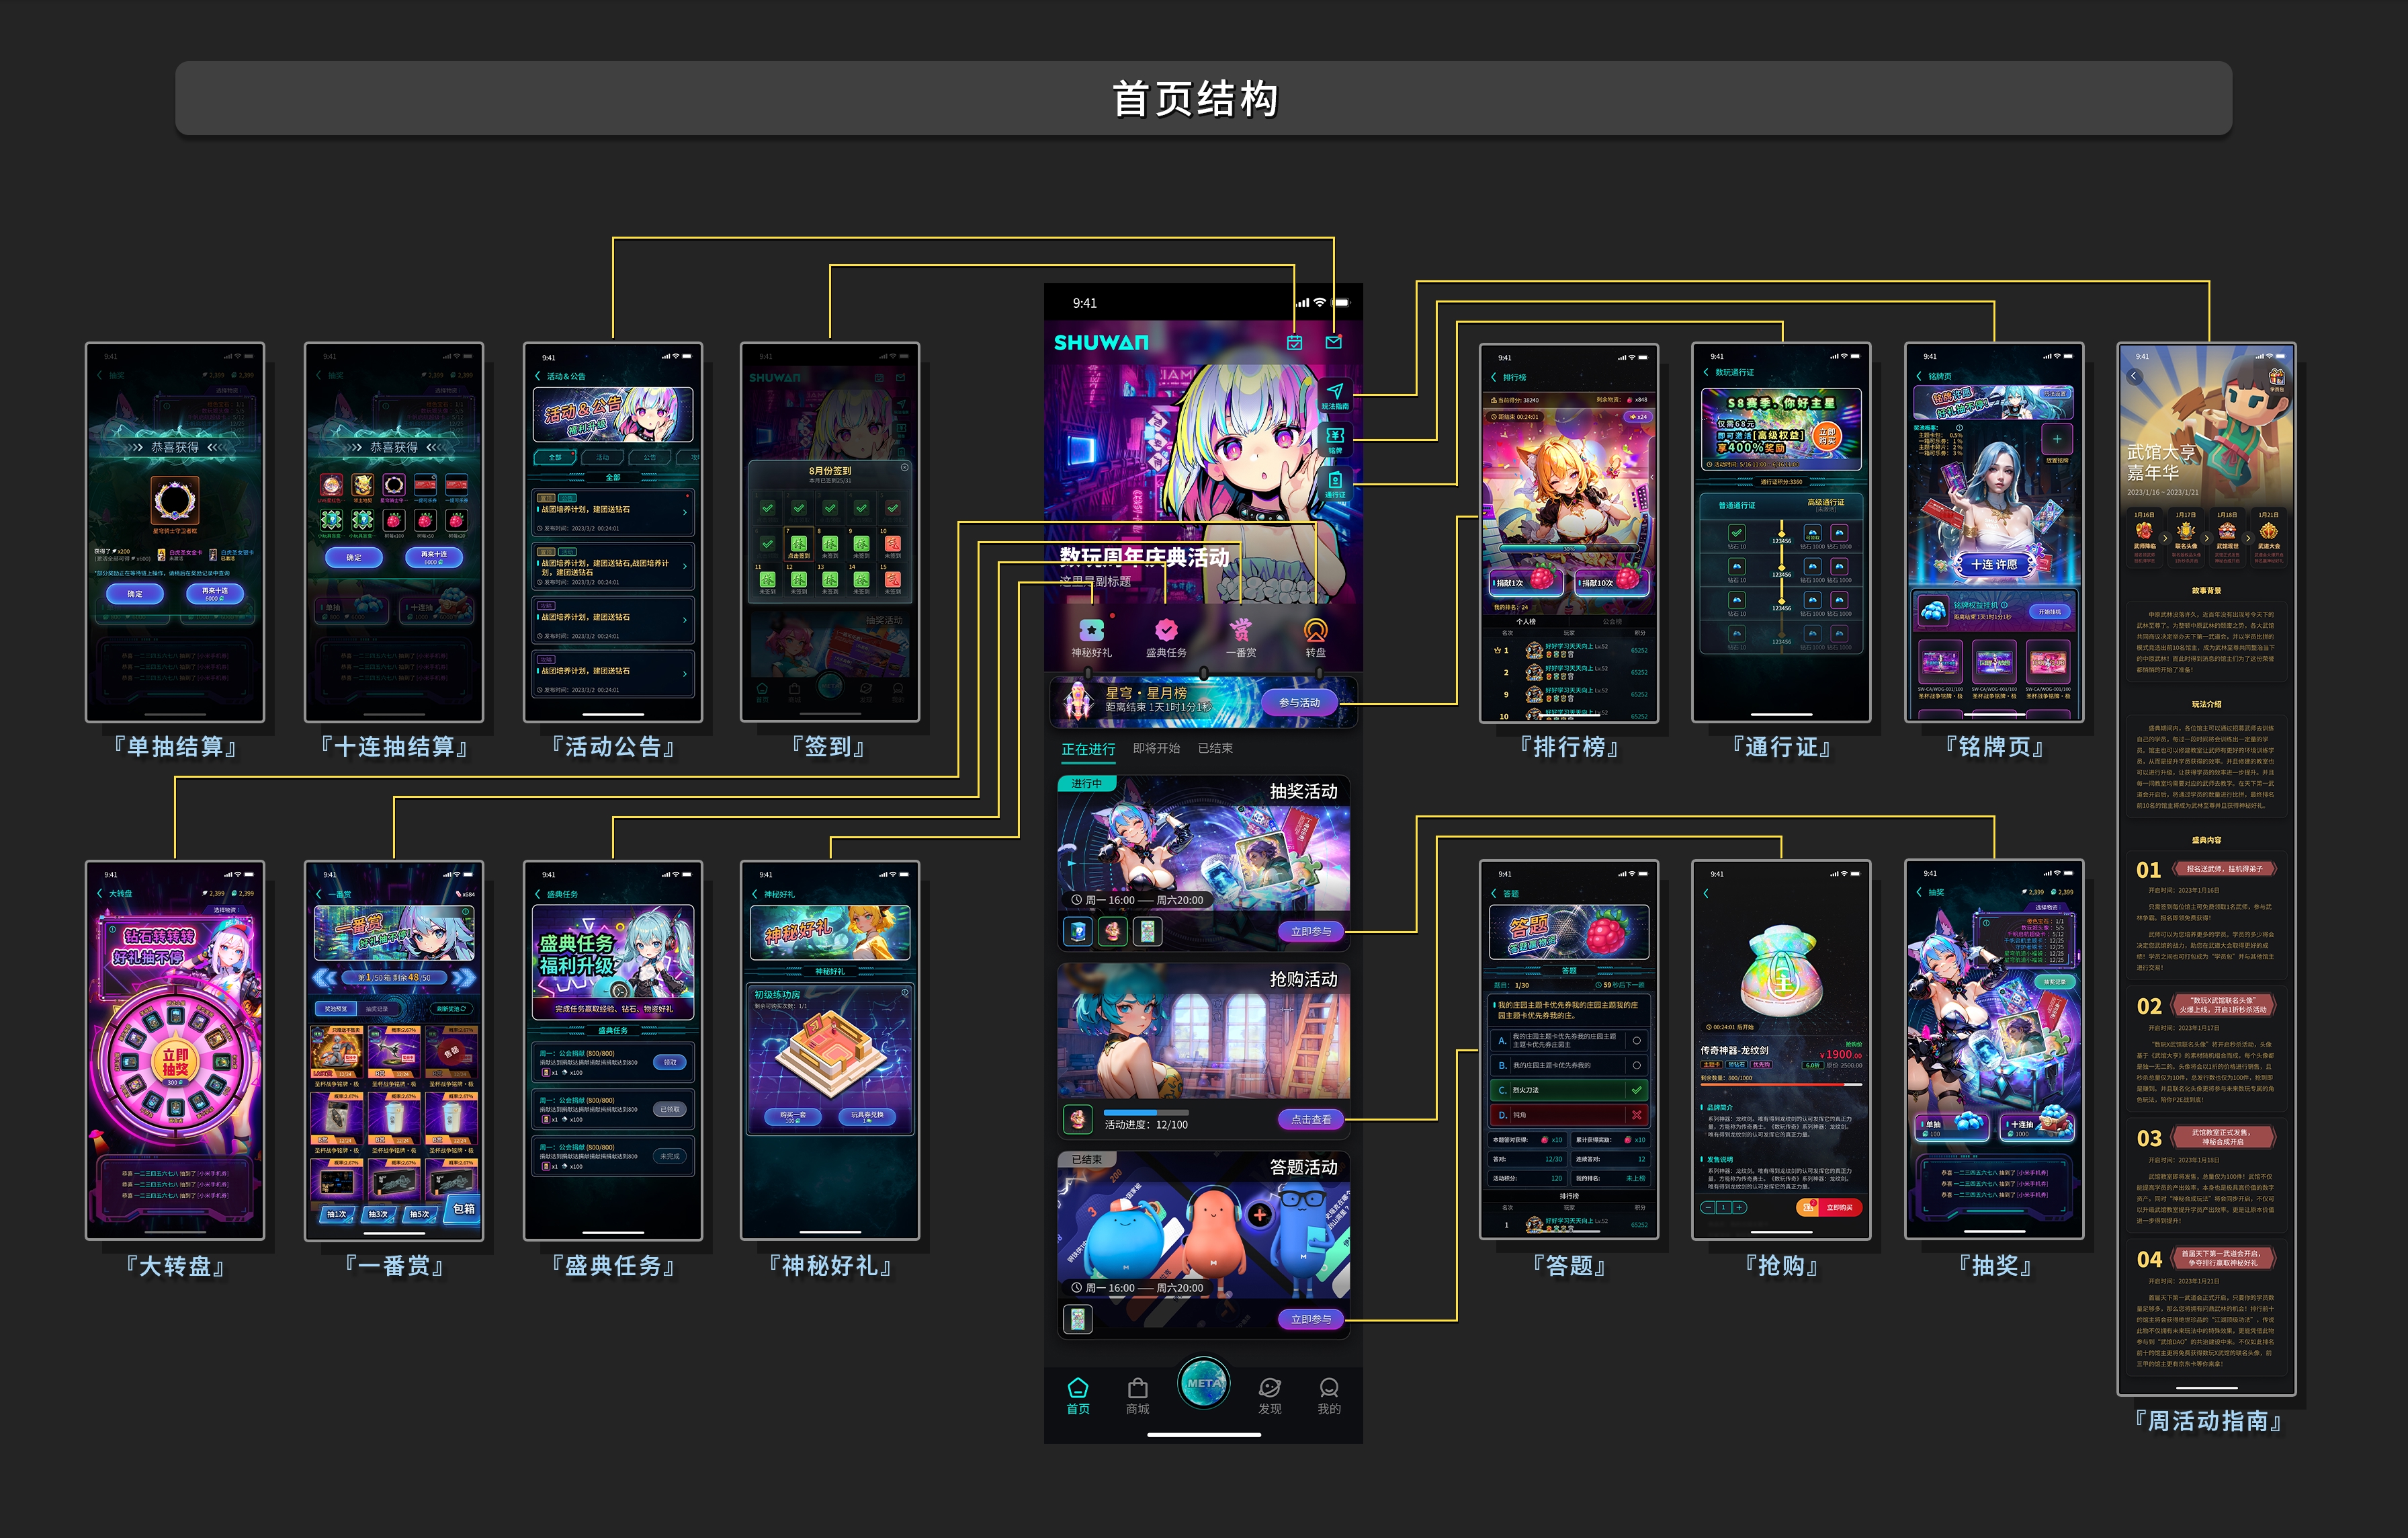Click the 参与活动 button on banner
The width and height of the screenshot is (2408, 1538).
[1299, 702]
